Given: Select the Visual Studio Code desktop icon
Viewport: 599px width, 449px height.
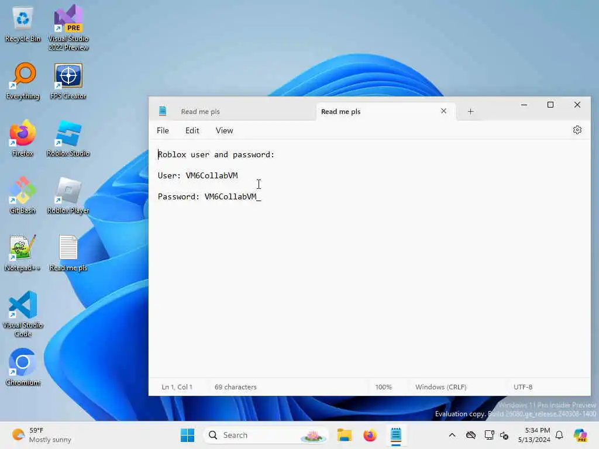Looking at the screenshot, I should [23, 314].
